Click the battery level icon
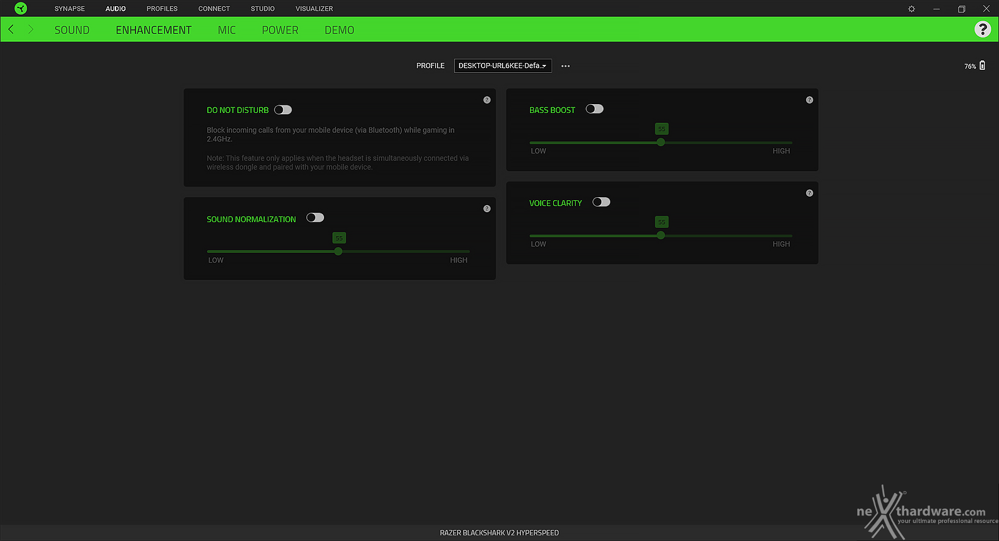The width and height of the screenshot is (999, 541). click(982, 66)
